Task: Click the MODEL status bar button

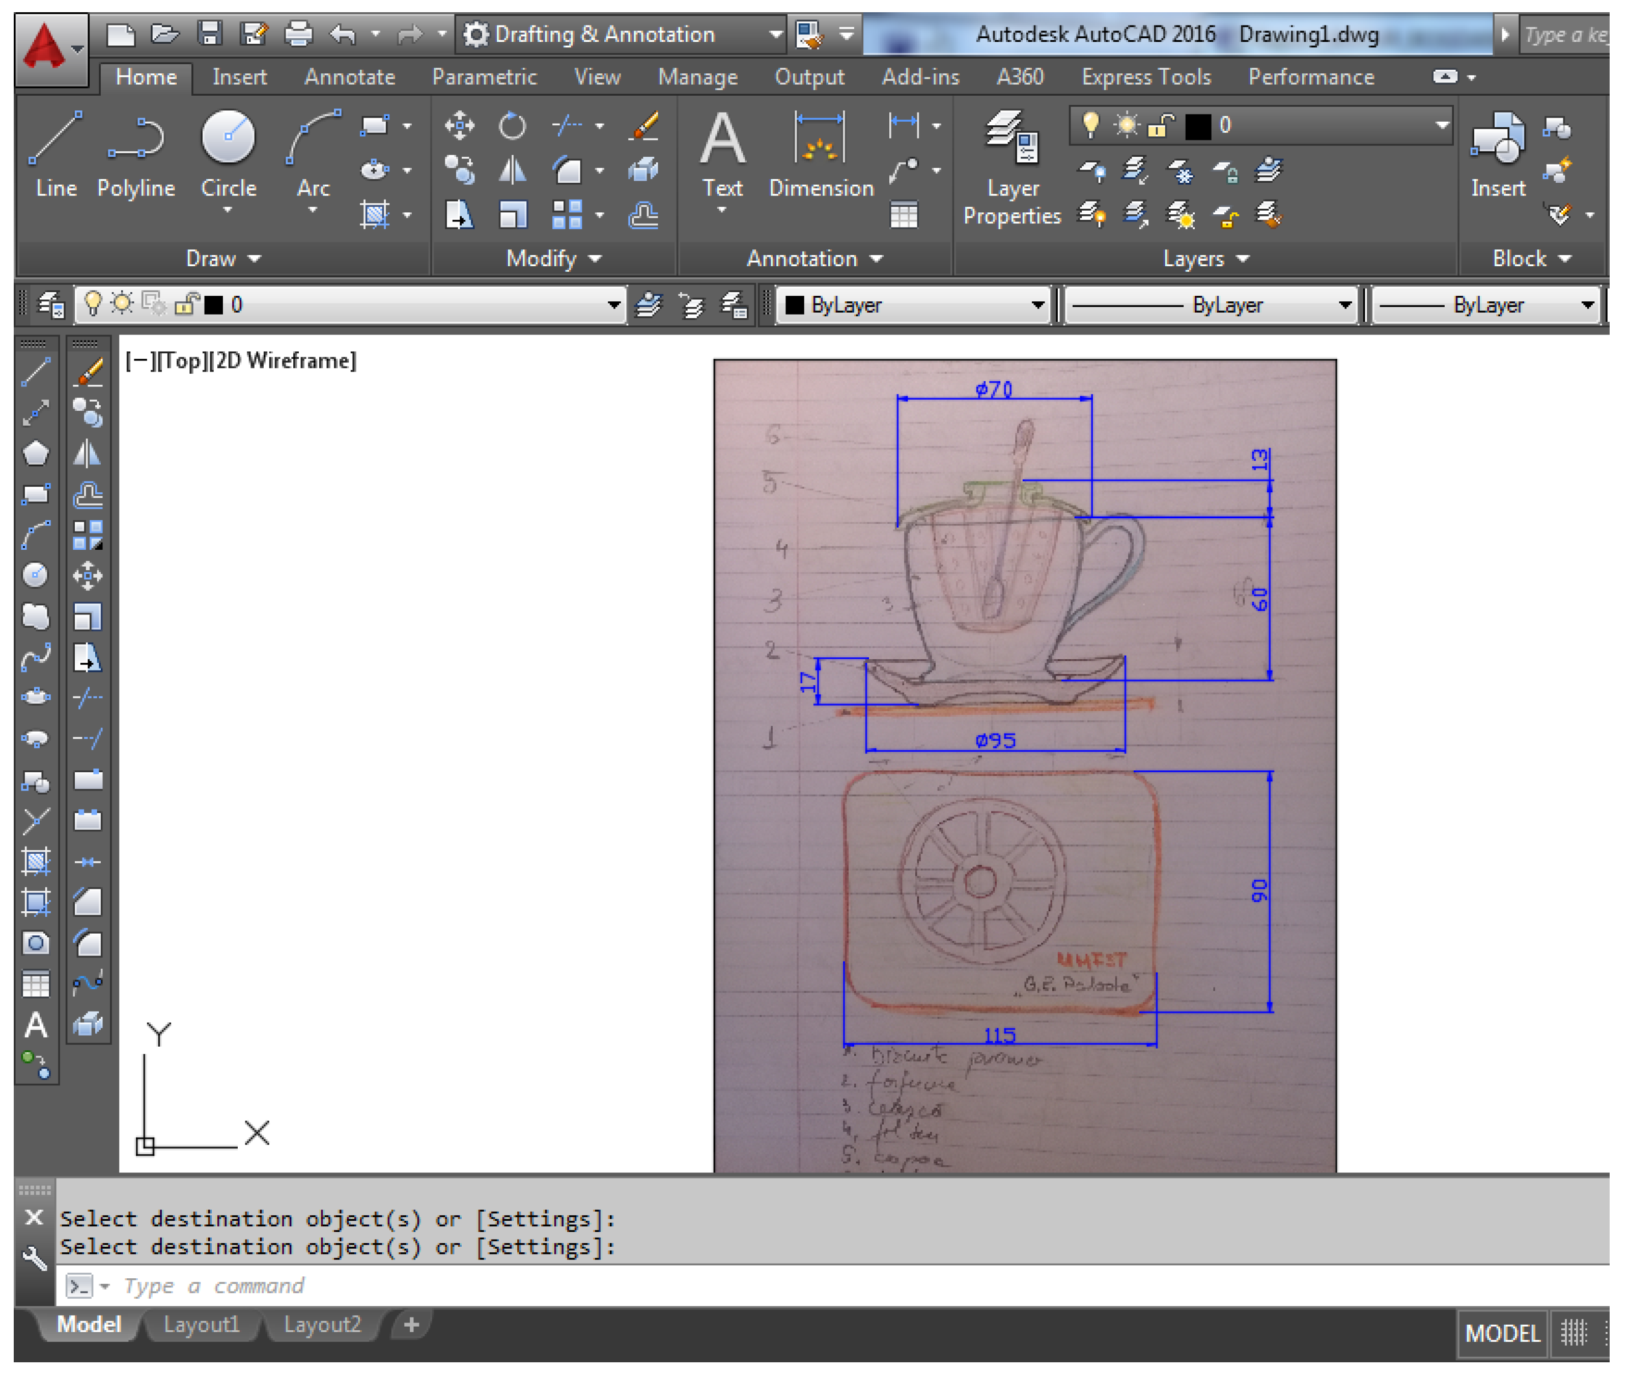Action: click(x=1502, y=1333)
